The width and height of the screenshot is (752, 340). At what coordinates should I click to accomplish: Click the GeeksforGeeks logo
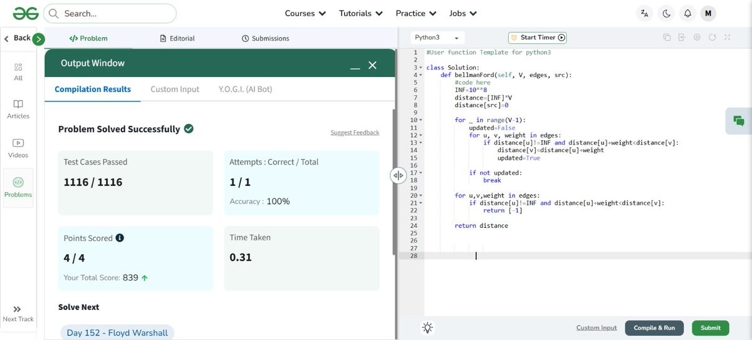(25, 13)
